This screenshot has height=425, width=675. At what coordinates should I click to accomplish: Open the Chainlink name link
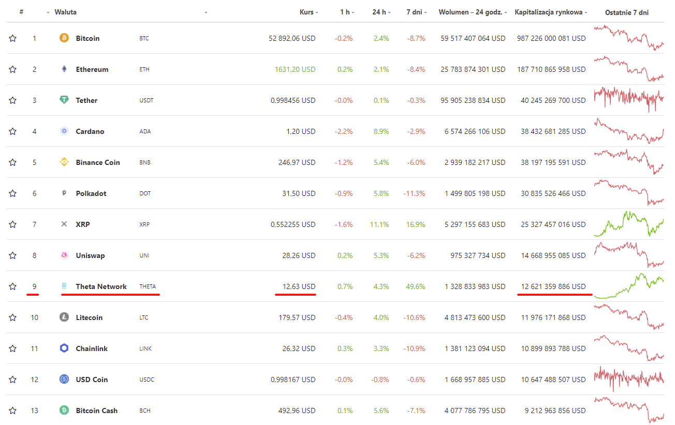click(92, 348)
